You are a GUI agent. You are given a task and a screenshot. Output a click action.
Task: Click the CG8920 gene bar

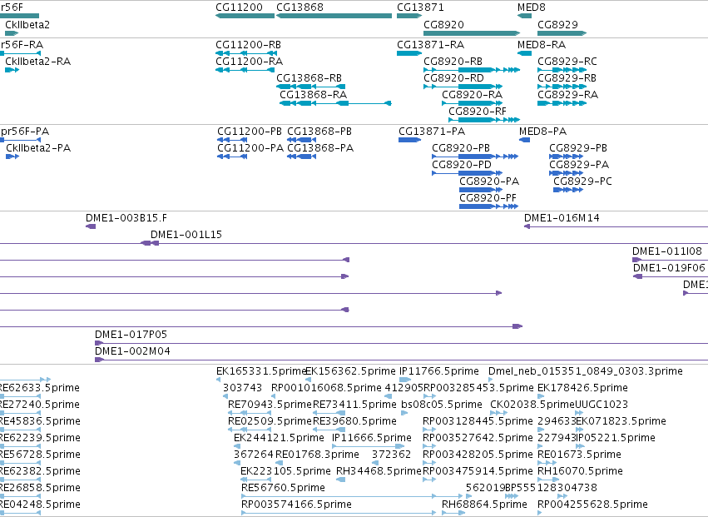tap(472, 33)
